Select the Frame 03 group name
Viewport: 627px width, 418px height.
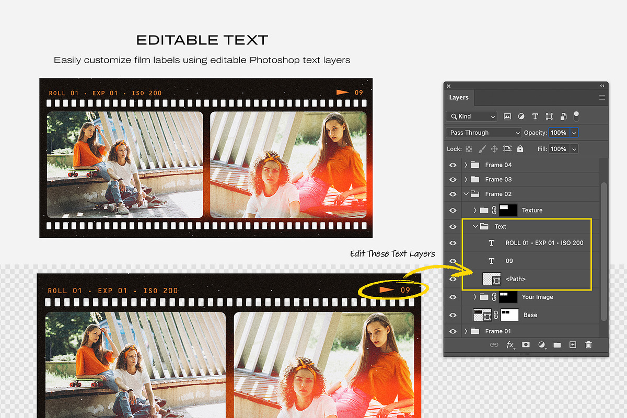click(x=498, y=179)
